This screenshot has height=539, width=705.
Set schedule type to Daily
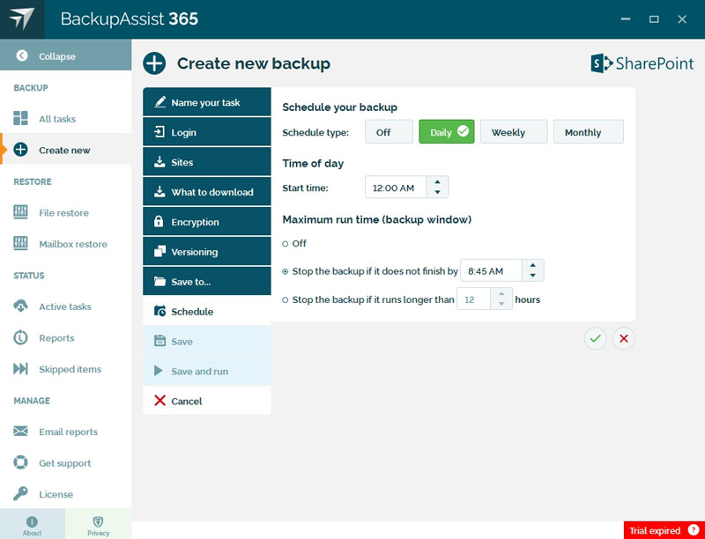coord(447,131)
